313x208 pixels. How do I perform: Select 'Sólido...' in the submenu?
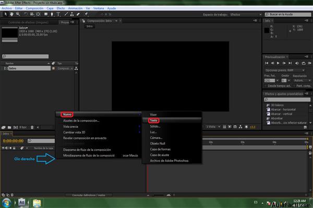155,126
